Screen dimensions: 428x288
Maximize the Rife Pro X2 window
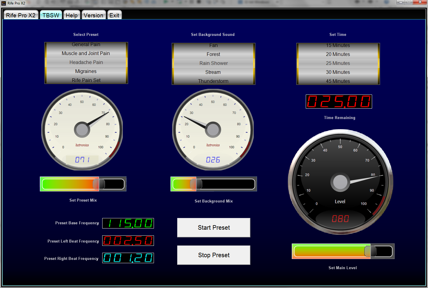(x=409, y=2)
